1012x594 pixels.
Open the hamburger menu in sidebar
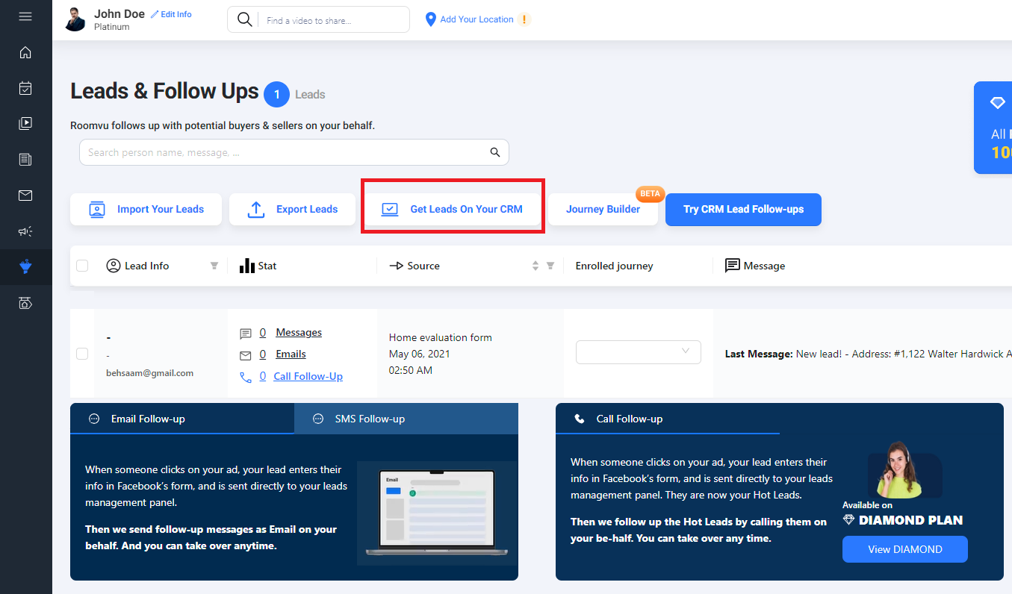[25, 16]
